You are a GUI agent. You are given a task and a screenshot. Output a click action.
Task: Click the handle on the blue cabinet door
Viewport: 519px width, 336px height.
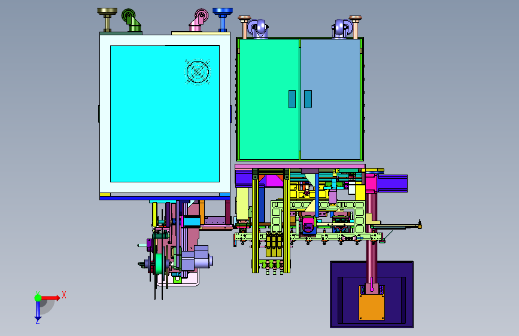[x=308, y=99]
